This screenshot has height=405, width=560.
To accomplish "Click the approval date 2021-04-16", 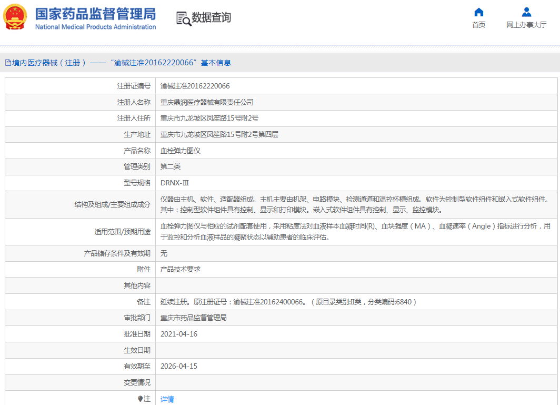I will (x=178, y=334).
